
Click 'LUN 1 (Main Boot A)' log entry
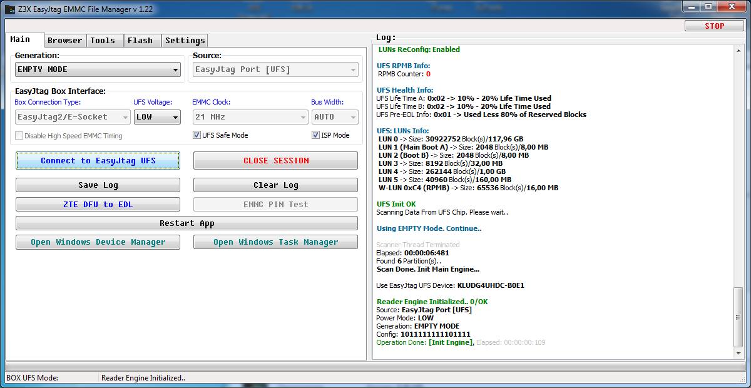463,147
